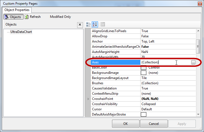Viewport: 204px width, 132px height.
Task: Close the Objects pane with X
Action: 80,25
